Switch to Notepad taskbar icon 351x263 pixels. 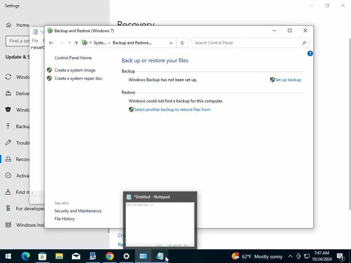click(x=160, y=256)
